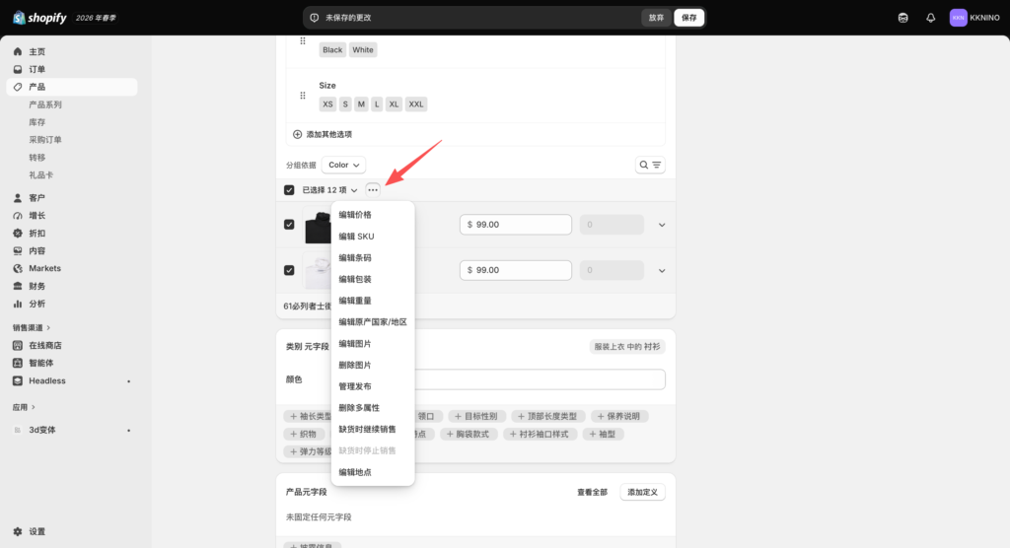Open the Color group-by dropdown
This screenshot has height=548, width=1010.
(343, 165)
